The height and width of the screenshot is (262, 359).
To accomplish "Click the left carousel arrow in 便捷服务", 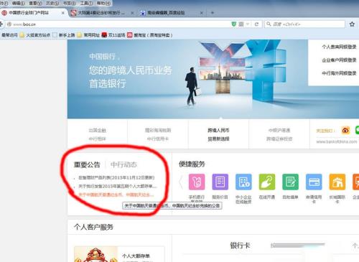I will click(181, 182).
